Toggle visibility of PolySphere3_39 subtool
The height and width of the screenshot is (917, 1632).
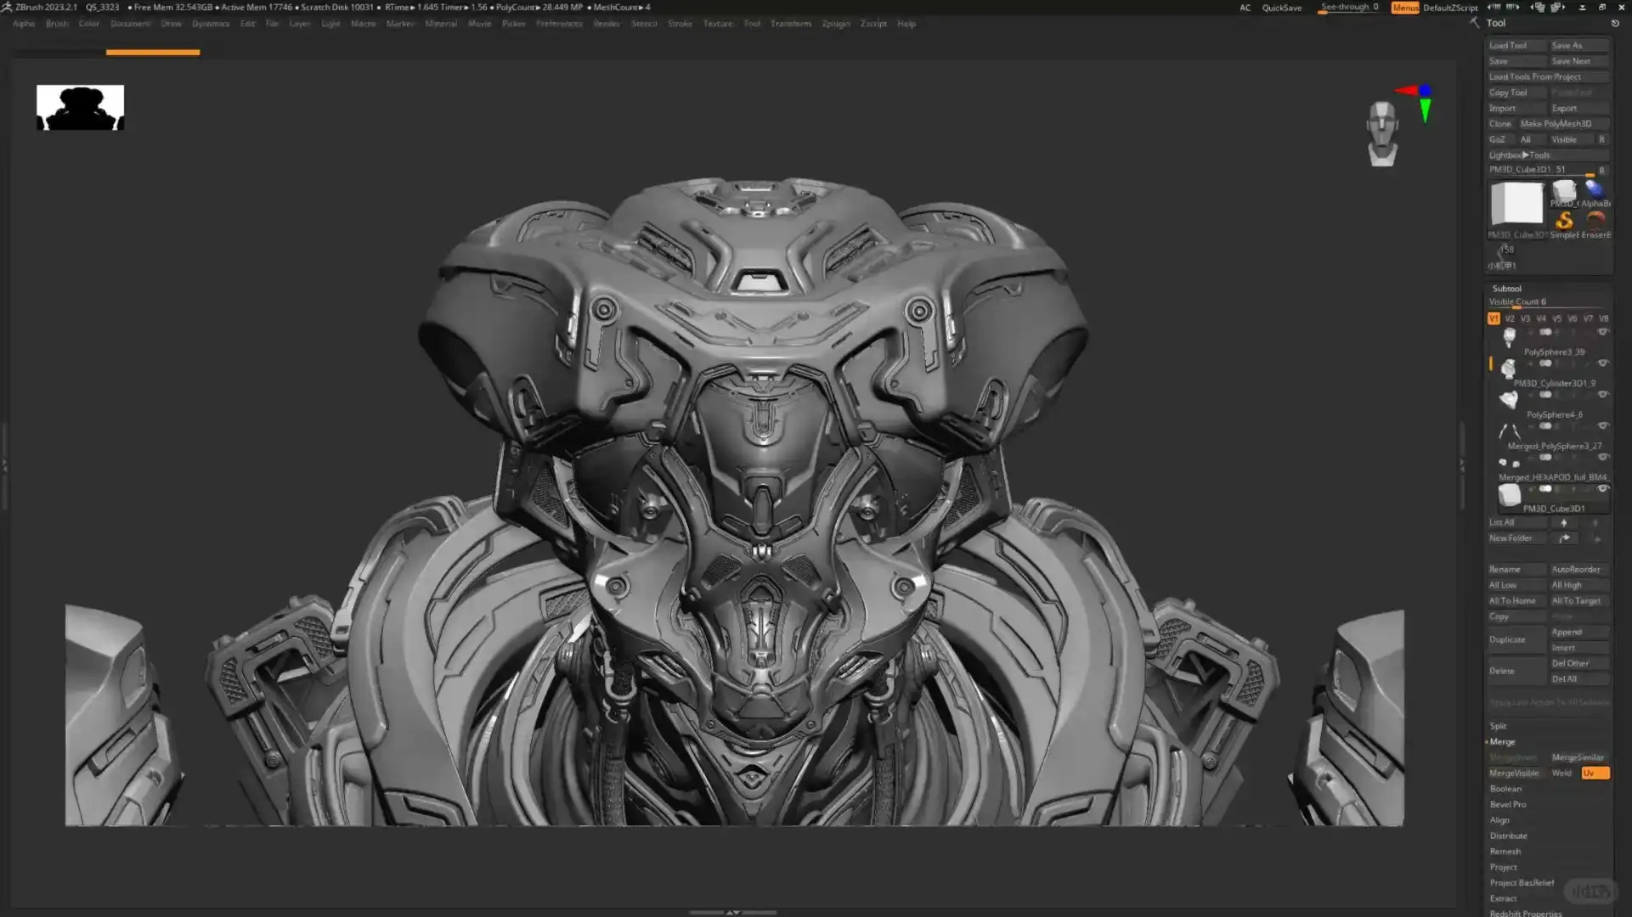[x=1602, y=332]
